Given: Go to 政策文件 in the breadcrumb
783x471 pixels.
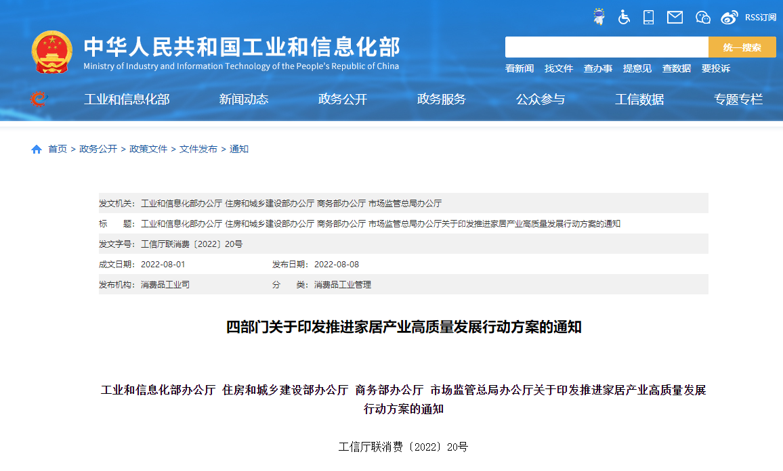Looking at the screenshot, I should tap(148, 149).
